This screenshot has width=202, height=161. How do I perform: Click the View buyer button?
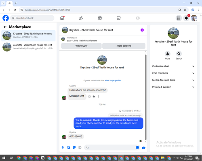(81, 46)
